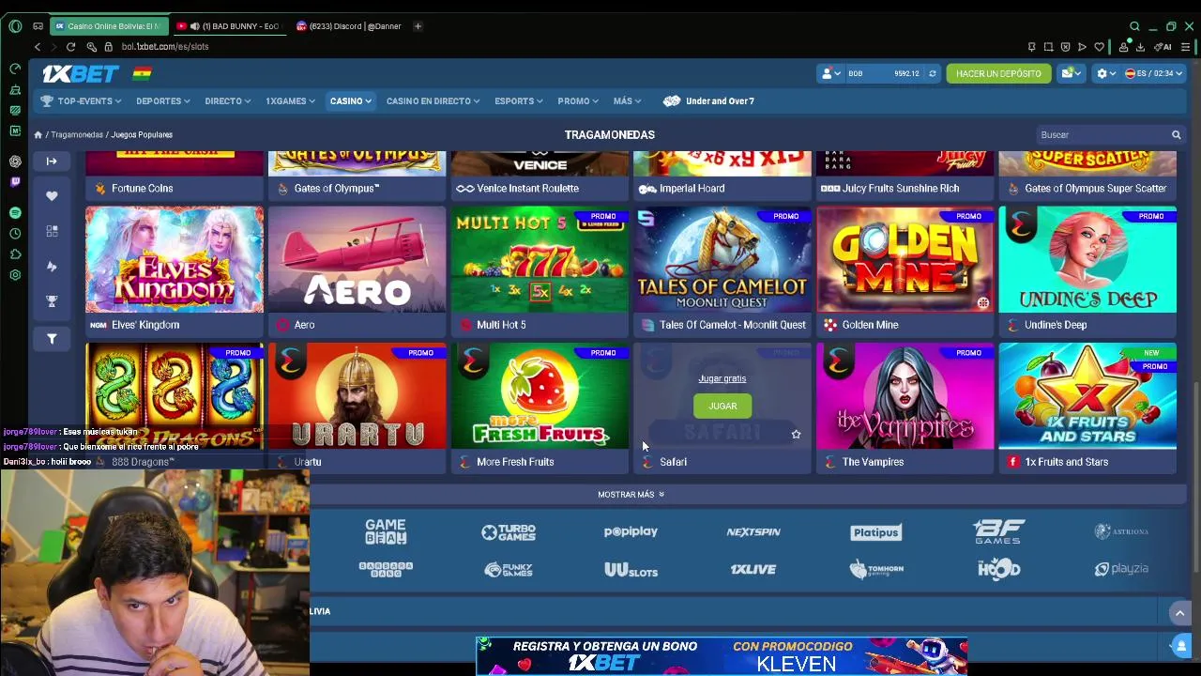Switch to BAD BUNNY YouTube tab

point(230,26)
